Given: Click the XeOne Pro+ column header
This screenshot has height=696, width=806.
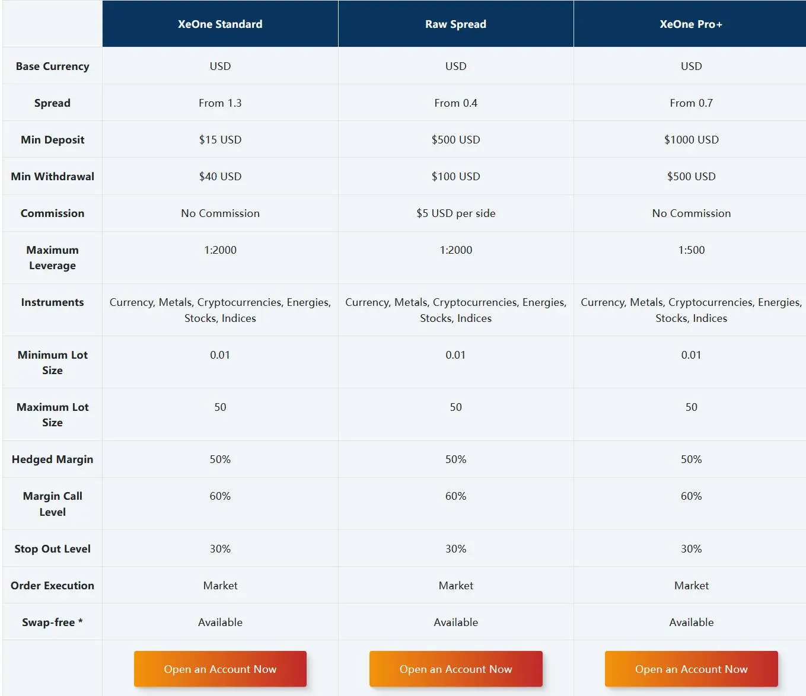Looking at the screenshot, I should (x=691, y=24).
